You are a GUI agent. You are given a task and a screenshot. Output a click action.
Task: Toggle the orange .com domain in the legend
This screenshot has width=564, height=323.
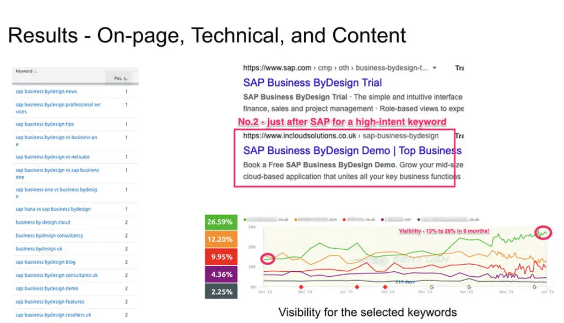click(316, 220)
